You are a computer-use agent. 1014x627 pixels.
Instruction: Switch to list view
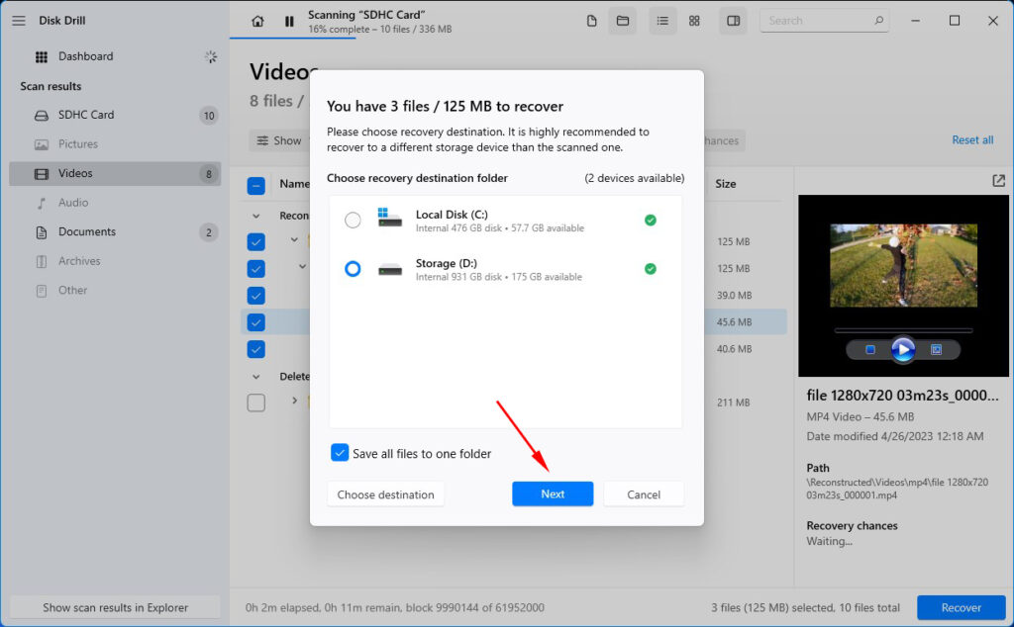click(663, 20)
